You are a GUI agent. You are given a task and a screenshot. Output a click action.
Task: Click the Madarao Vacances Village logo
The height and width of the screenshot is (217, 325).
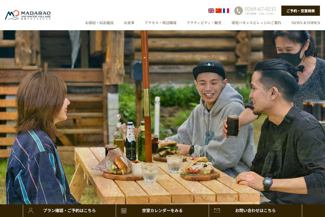(28, 15)
